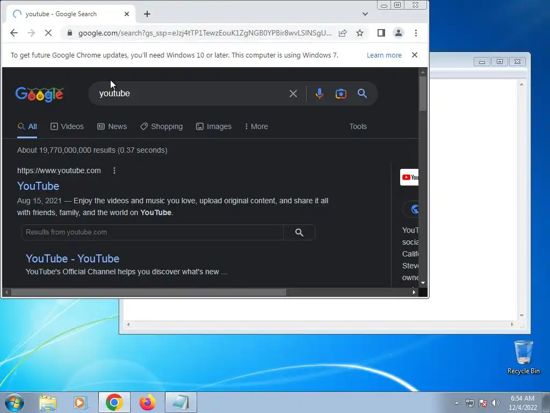This screenshot has width=550, height=413.
Task: Open the volume speaker tray icon
Action: (495, 403)
